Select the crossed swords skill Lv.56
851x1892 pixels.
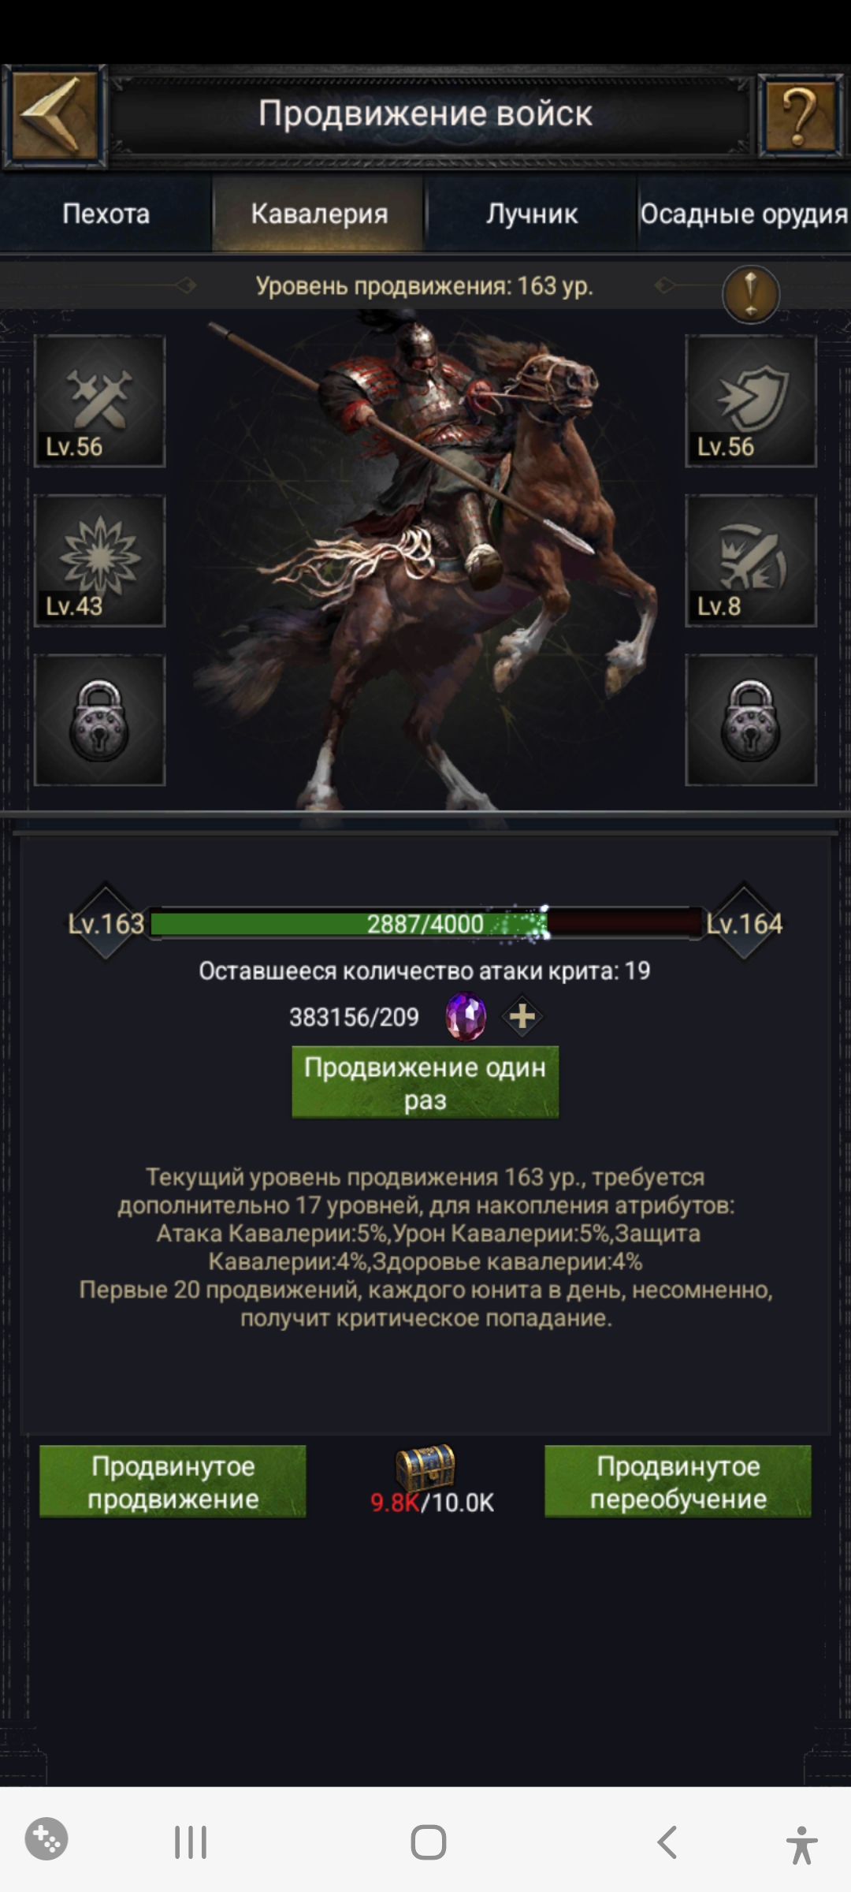click(x=99, y=401)
